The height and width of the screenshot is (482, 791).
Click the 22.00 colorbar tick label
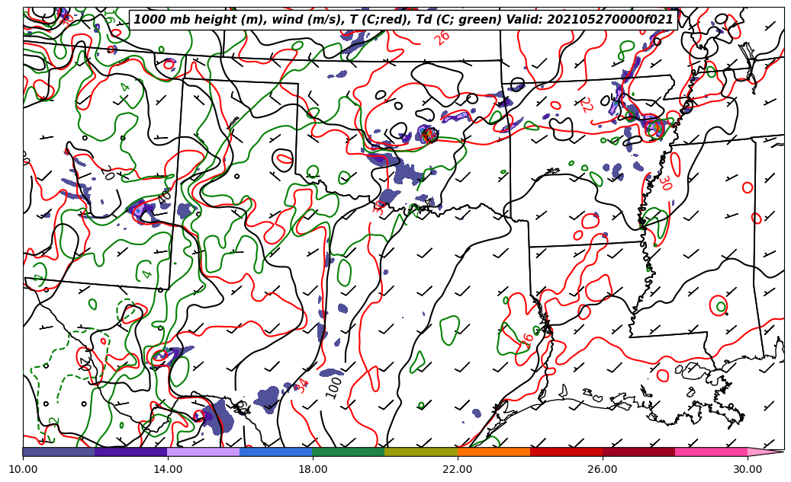click(458, 469)
